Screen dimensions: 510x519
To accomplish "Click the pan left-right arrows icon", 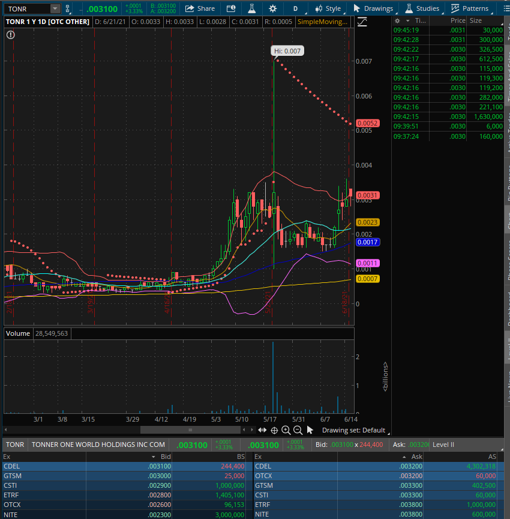I will pos(262,430).
